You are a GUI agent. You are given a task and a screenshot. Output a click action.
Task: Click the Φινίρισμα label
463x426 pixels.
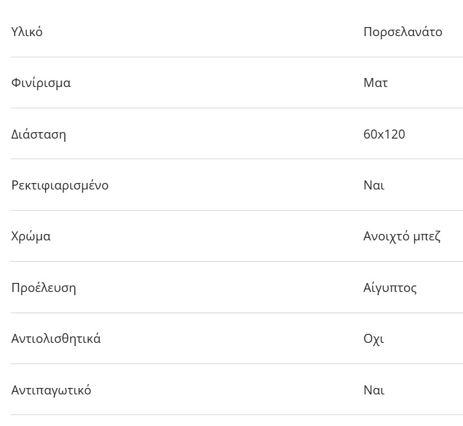[41, 82]
